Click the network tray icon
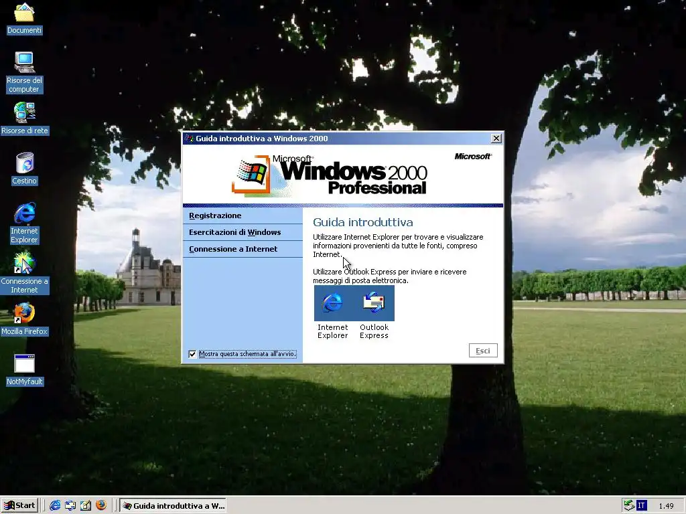Viewport: 686px width, 514px height. click(629, 506)
